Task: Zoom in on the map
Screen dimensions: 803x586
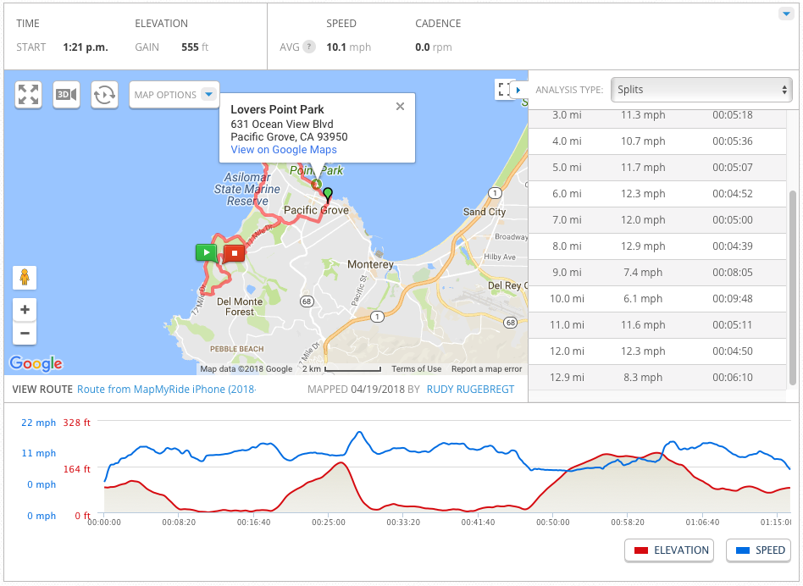Action: point(25,310)
